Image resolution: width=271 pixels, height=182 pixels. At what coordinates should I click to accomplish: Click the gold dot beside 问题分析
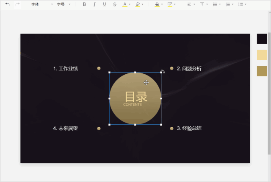[x=171, y=68]
